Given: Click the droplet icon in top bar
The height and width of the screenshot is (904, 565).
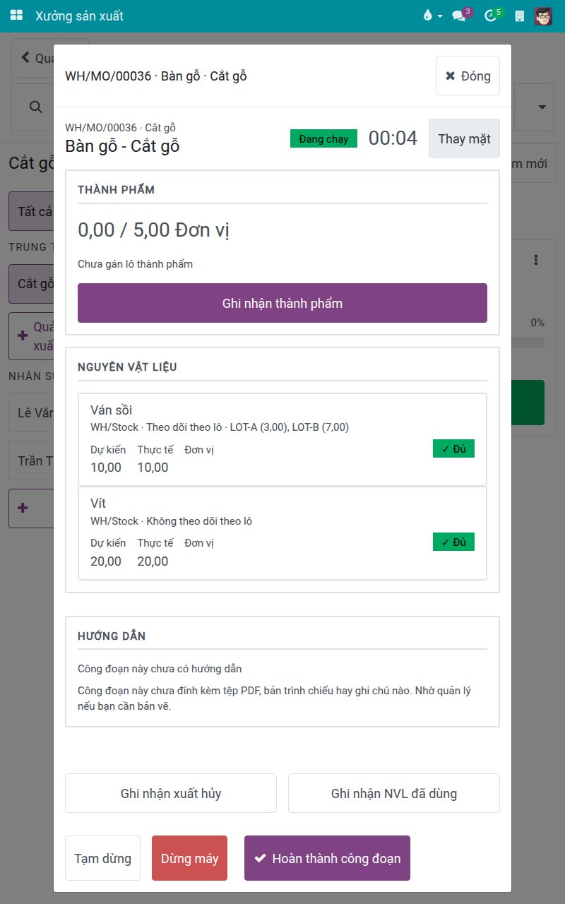Looking at the screenshot, I should [x=427, y=16].
